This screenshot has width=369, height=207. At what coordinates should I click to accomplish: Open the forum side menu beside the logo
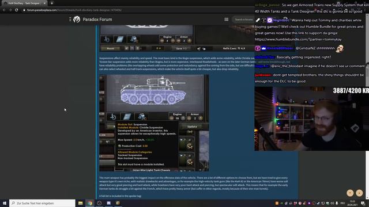pos(70,19)
